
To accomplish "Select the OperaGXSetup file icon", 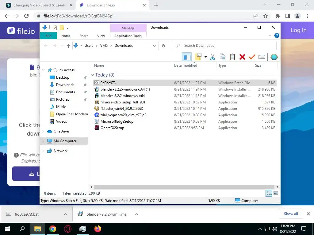I will coord(97,128).
